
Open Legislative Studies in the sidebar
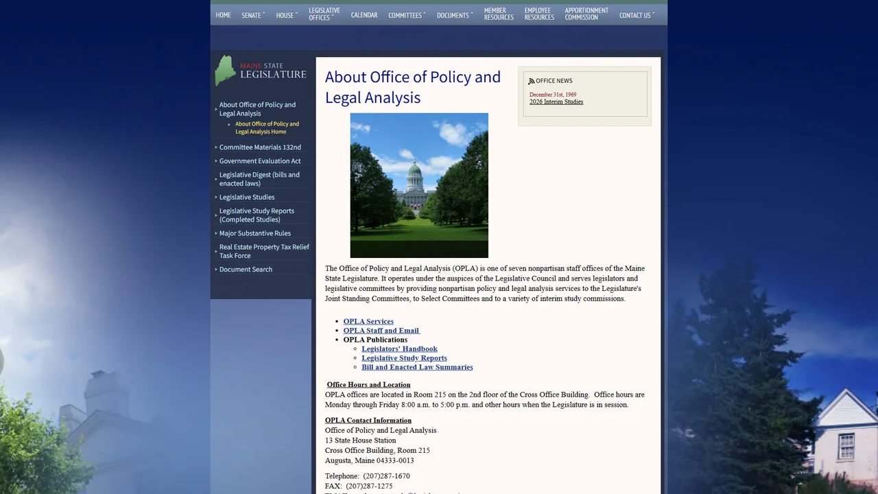click(x=247, y=197)
